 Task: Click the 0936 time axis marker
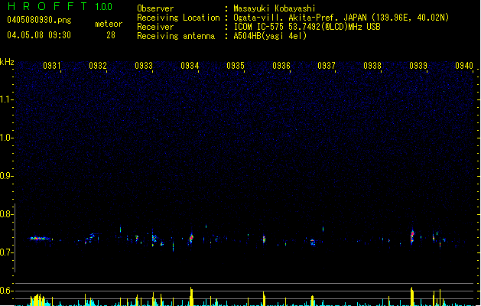click(281, 66)
